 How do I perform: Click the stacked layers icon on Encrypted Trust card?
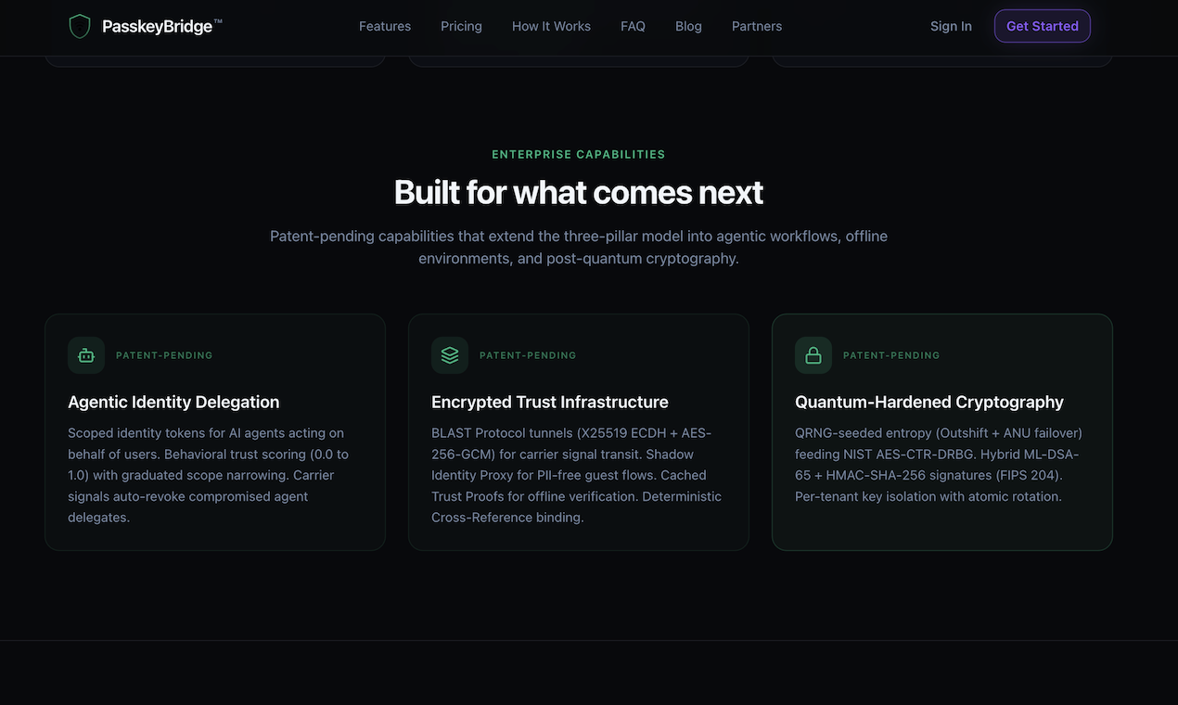point(449,354)
